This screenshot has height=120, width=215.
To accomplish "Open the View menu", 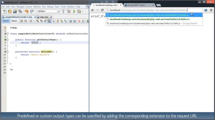I will (13, 7).
